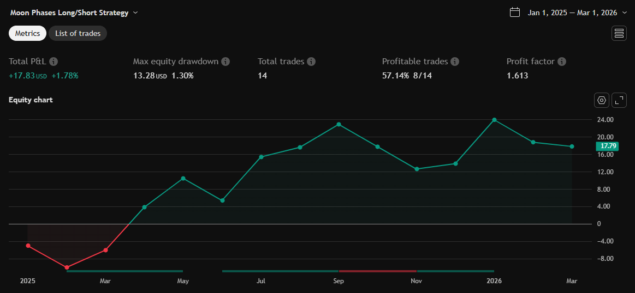Click info icon next to Total P&L
Image resolution: width=635 pixels, height=293 pixels.
tap(54, 62)
